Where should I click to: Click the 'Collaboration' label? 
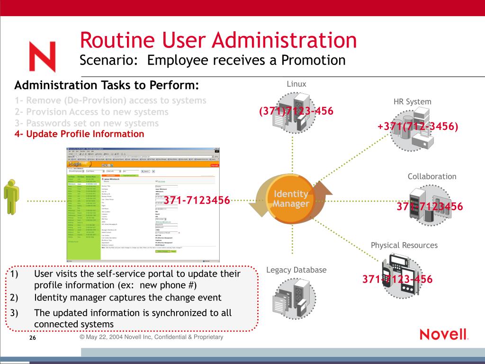(432, 176)
